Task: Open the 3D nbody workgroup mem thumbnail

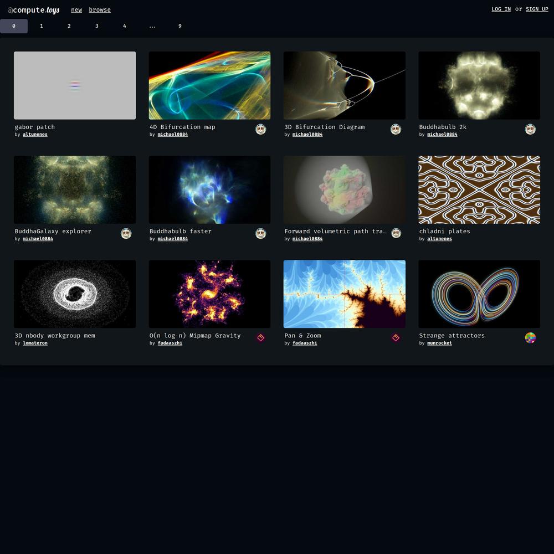Action: (x=75, y=294)
